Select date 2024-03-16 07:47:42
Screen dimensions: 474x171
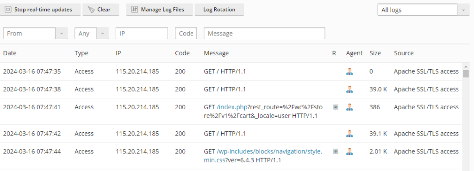[x=32, y=133]
